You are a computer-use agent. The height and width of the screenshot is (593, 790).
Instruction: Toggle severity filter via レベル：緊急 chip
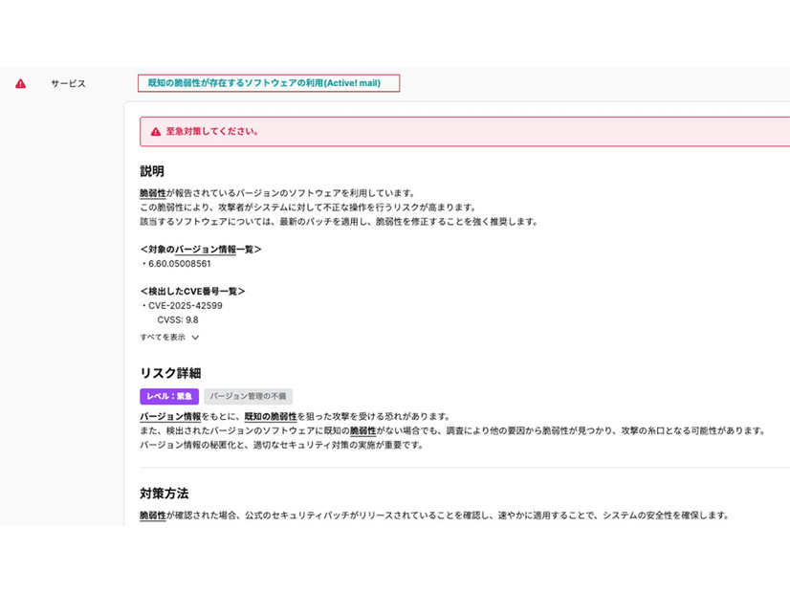click(x=169, y=396)
